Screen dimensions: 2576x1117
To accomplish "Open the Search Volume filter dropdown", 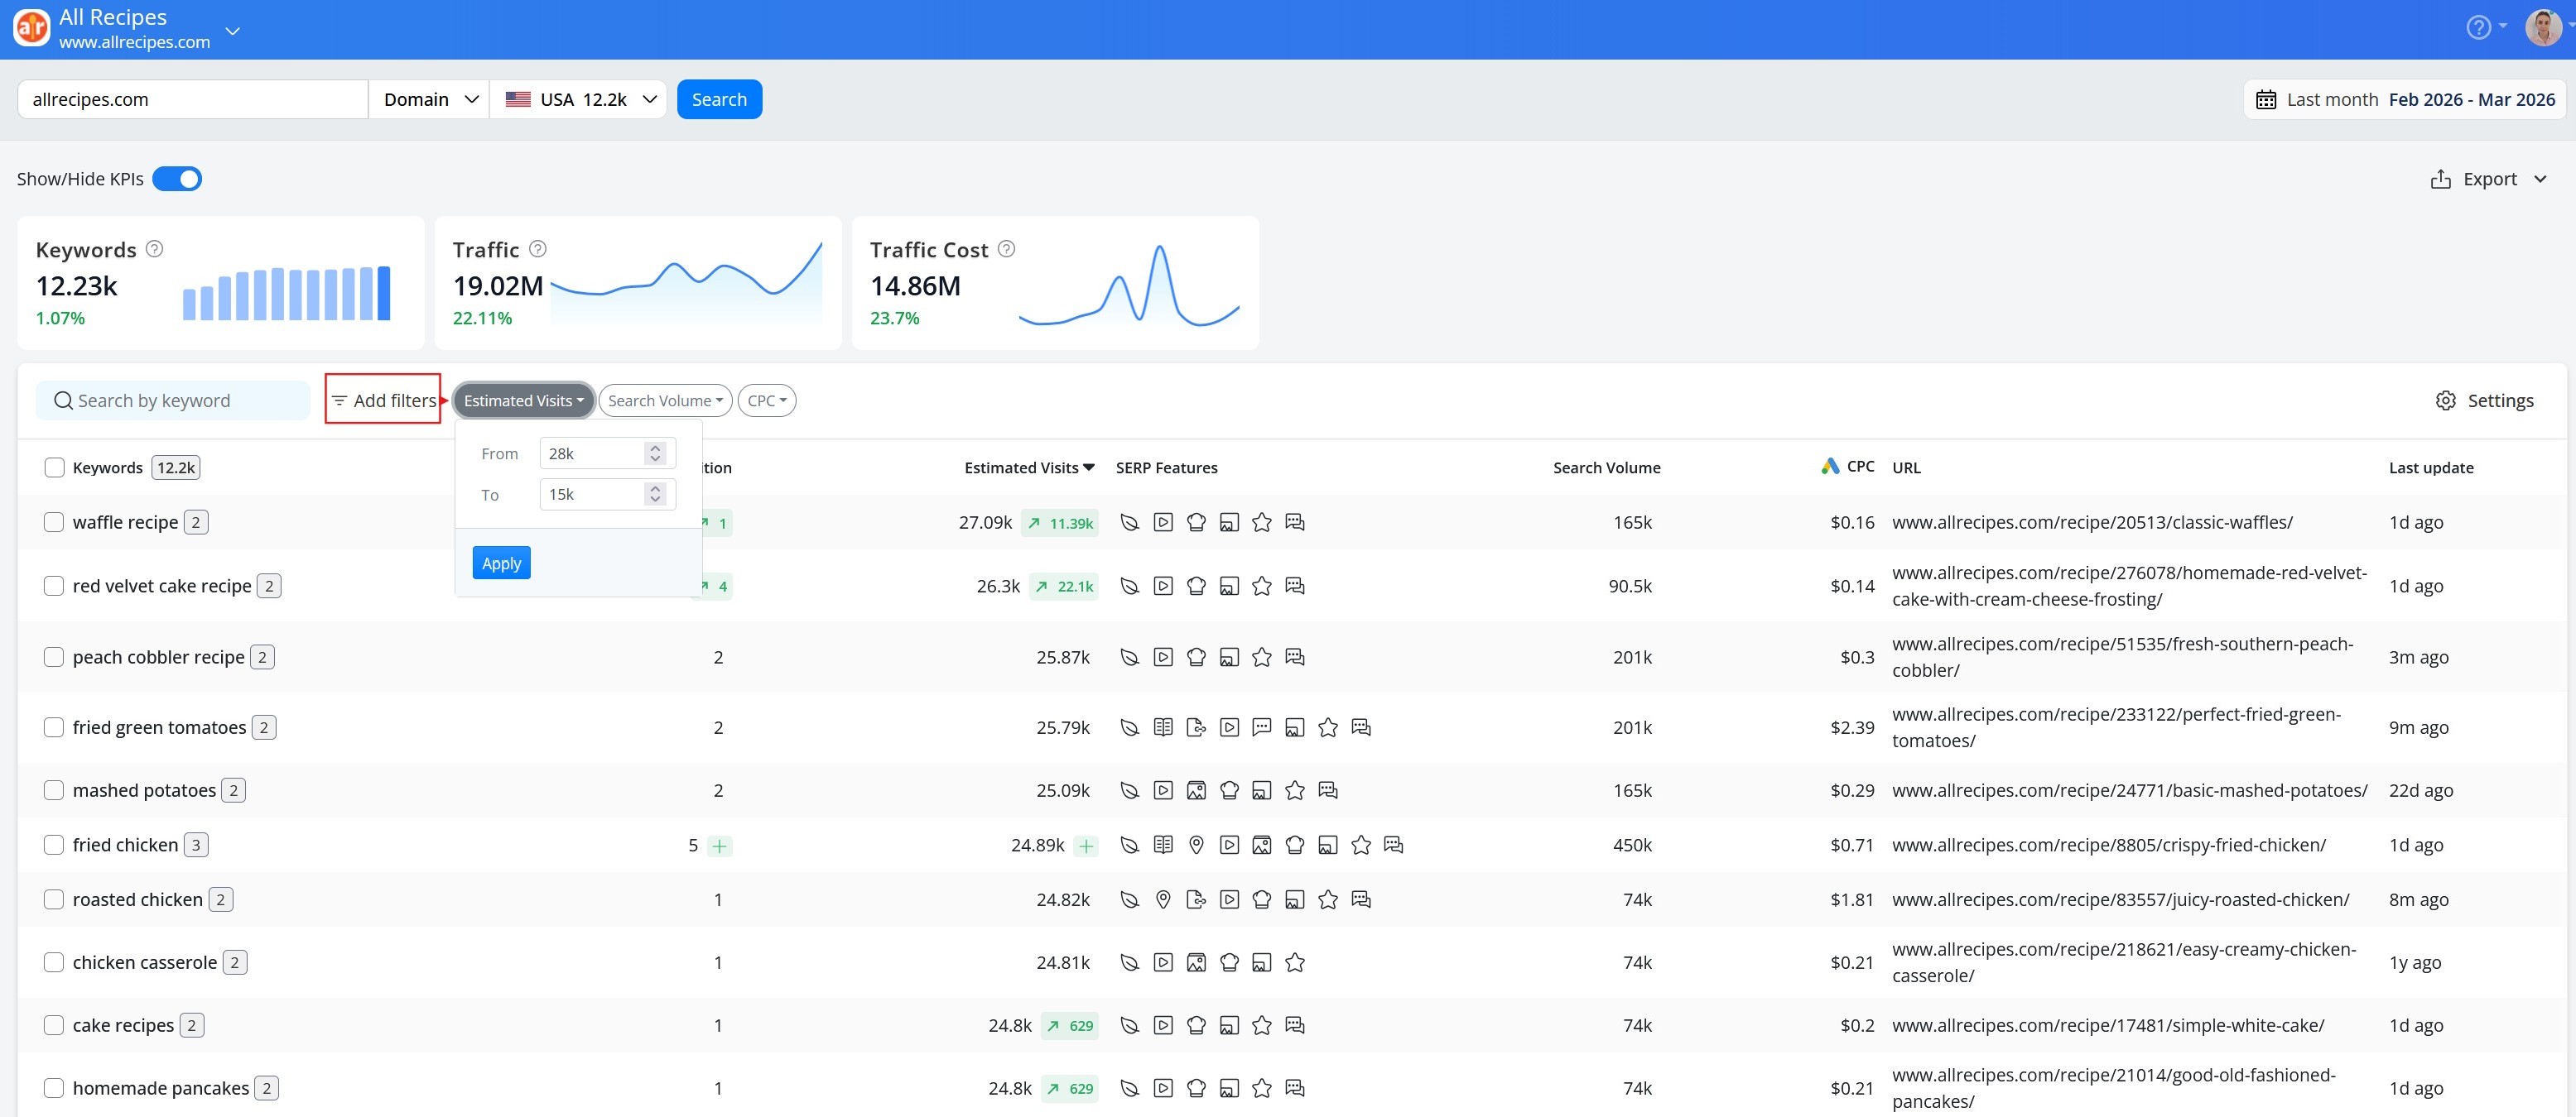I will point(665,400).
